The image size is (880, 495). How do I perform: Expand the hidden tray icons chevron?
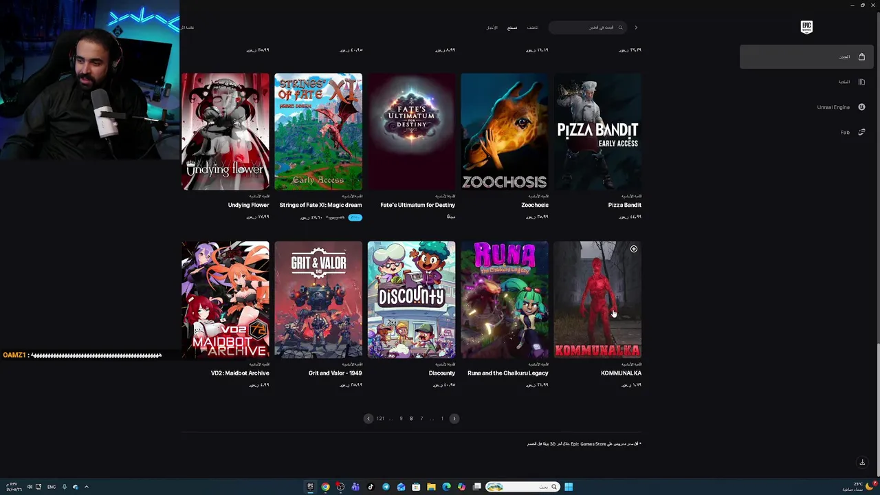86,487
